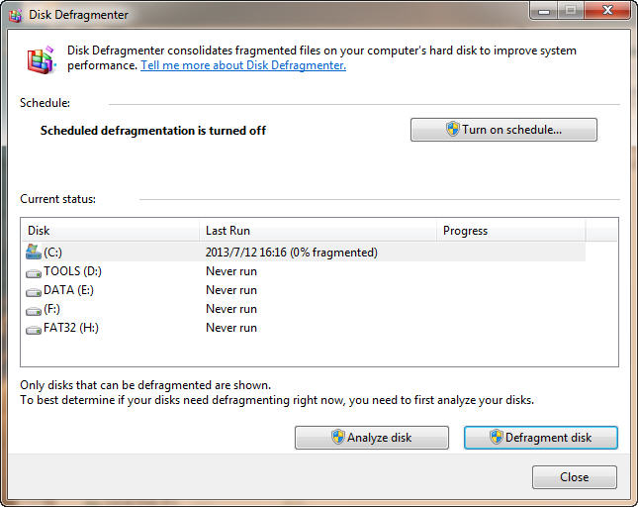Image resolution: width=638 pixels, height=507 pixels.
Task: Click the Windows drive icon for (C:)
Action: [34, 253]
